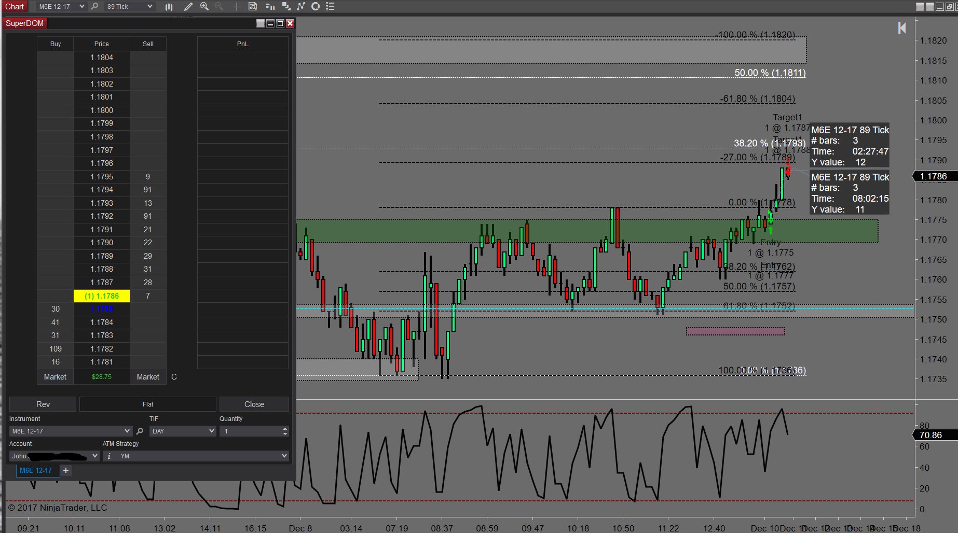958x533 pixels.
Task: Click the chart instrument search magnifier
Action: [x=94, y=7]
